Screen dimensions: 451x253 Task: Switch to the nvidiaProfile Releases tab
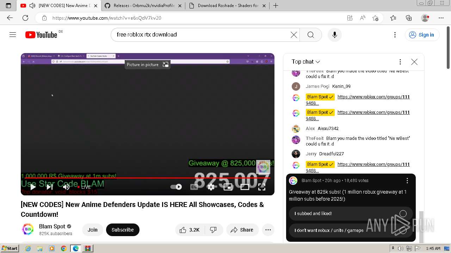[x=143, y=6]
